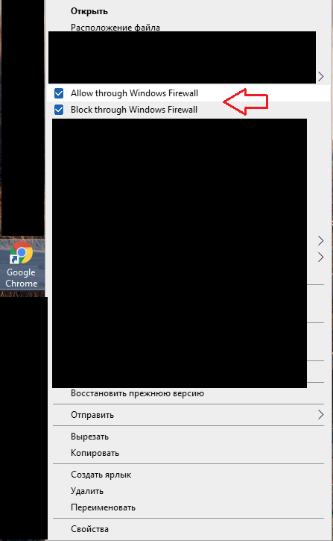Viewport: 333px width, 541px height.
Task: Click Переименовать in the context menu
Action: (x=103, y=507)
